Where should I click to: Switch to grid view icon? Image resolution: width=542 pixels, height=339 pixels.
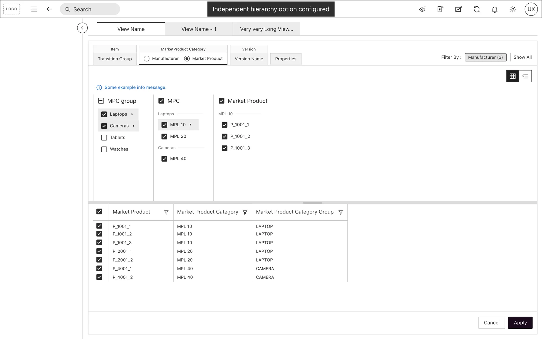[513, 76]
